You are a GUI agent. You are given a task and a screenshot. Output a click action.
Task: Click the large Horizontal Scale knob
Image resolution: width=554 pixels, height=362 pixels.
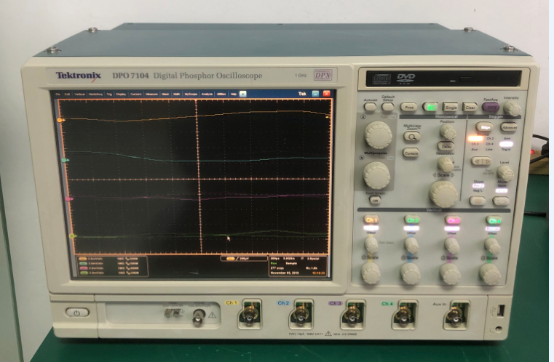[443, 193]
